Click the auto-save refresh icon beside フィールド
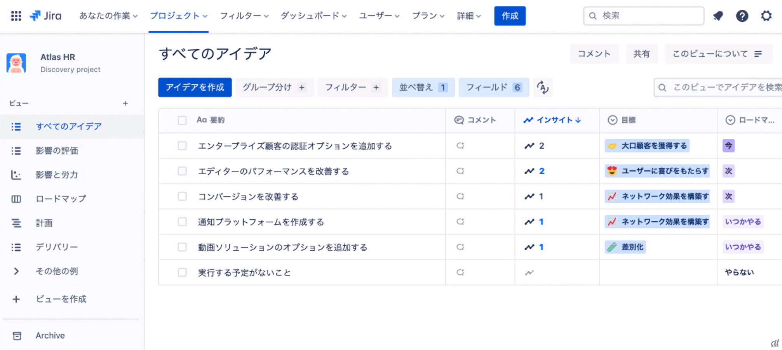 click(x=543, y=87)
